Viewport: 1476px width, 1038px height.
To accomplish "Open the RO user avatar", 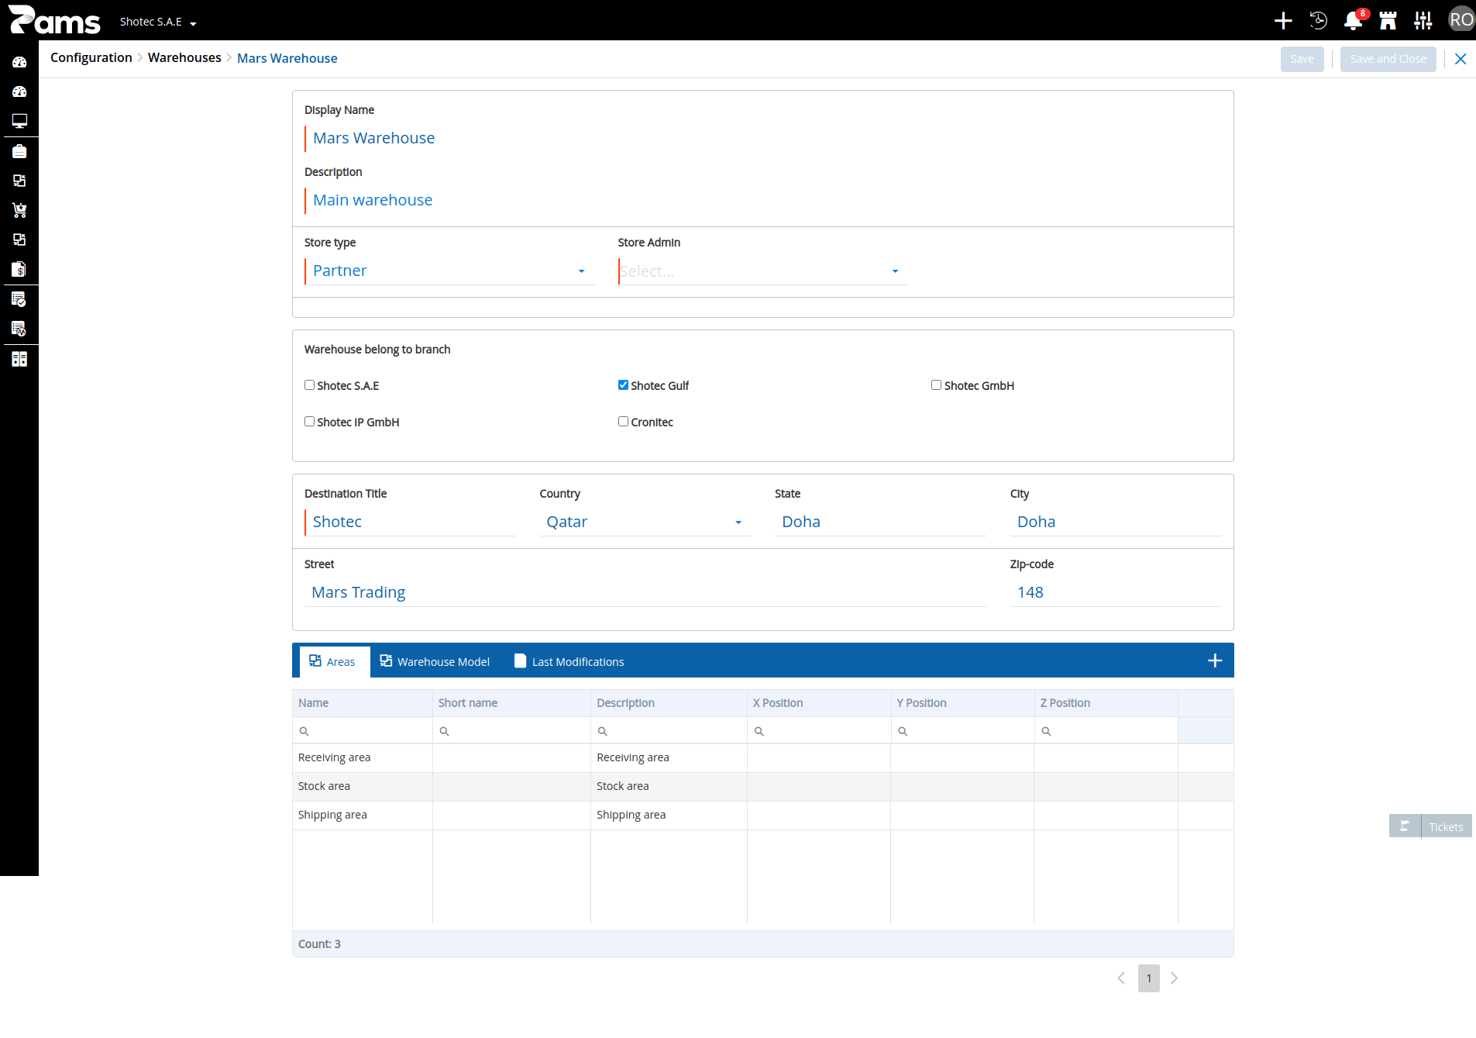I will [x=1461, y=20].
